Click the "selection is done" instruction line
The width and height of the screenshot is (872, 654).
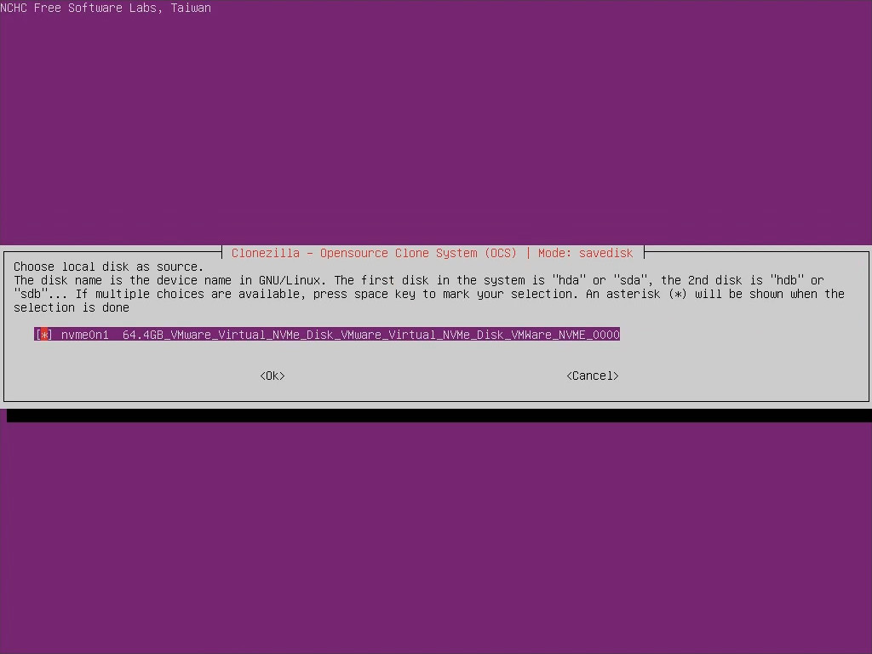pyautogui.click(x=71, y=307)
